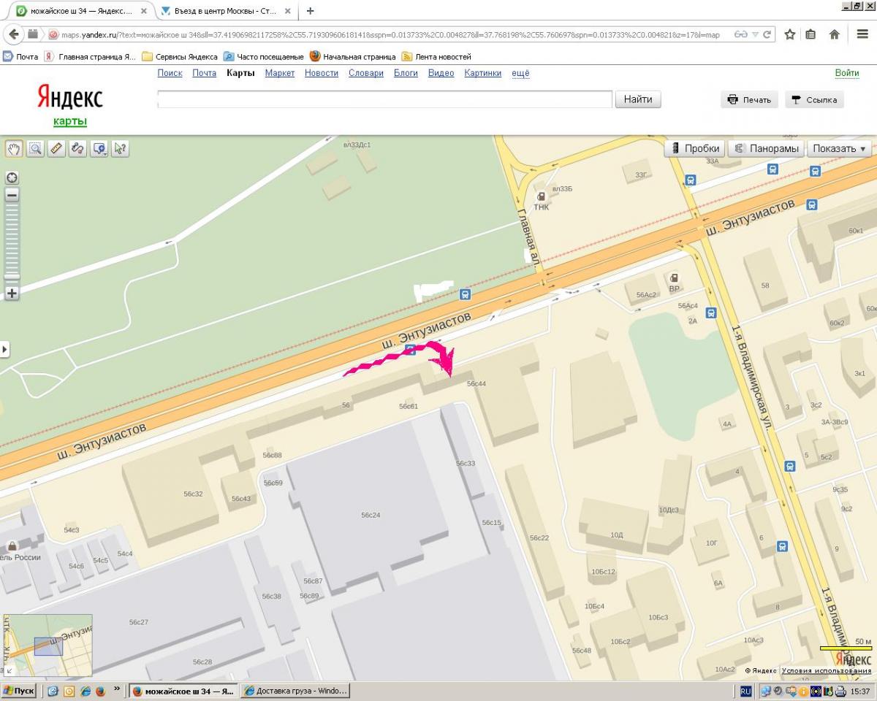
Task: Click the BP gas station icon
Action: [674, 278]
